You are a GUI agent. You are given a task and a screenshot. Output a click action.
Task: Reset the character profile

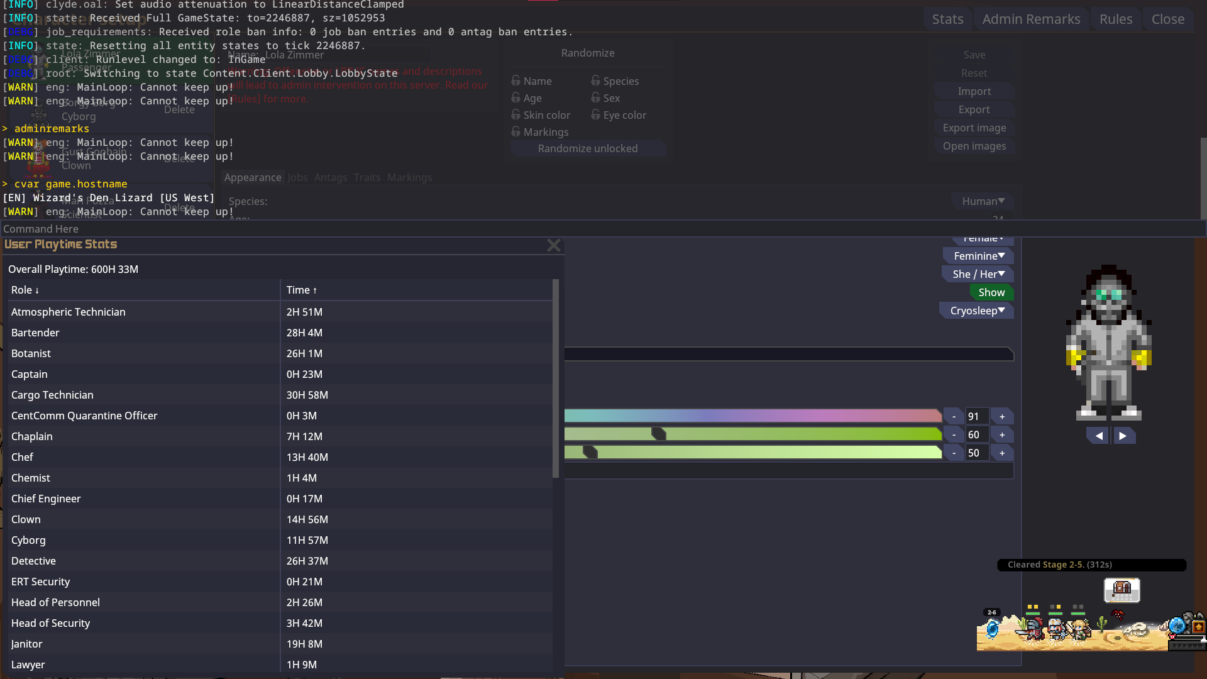[974, 73]
